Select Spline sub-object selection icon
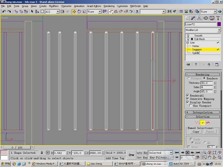Image resolution: width=223 pixels, height=167 pixels. click(208, 123)
